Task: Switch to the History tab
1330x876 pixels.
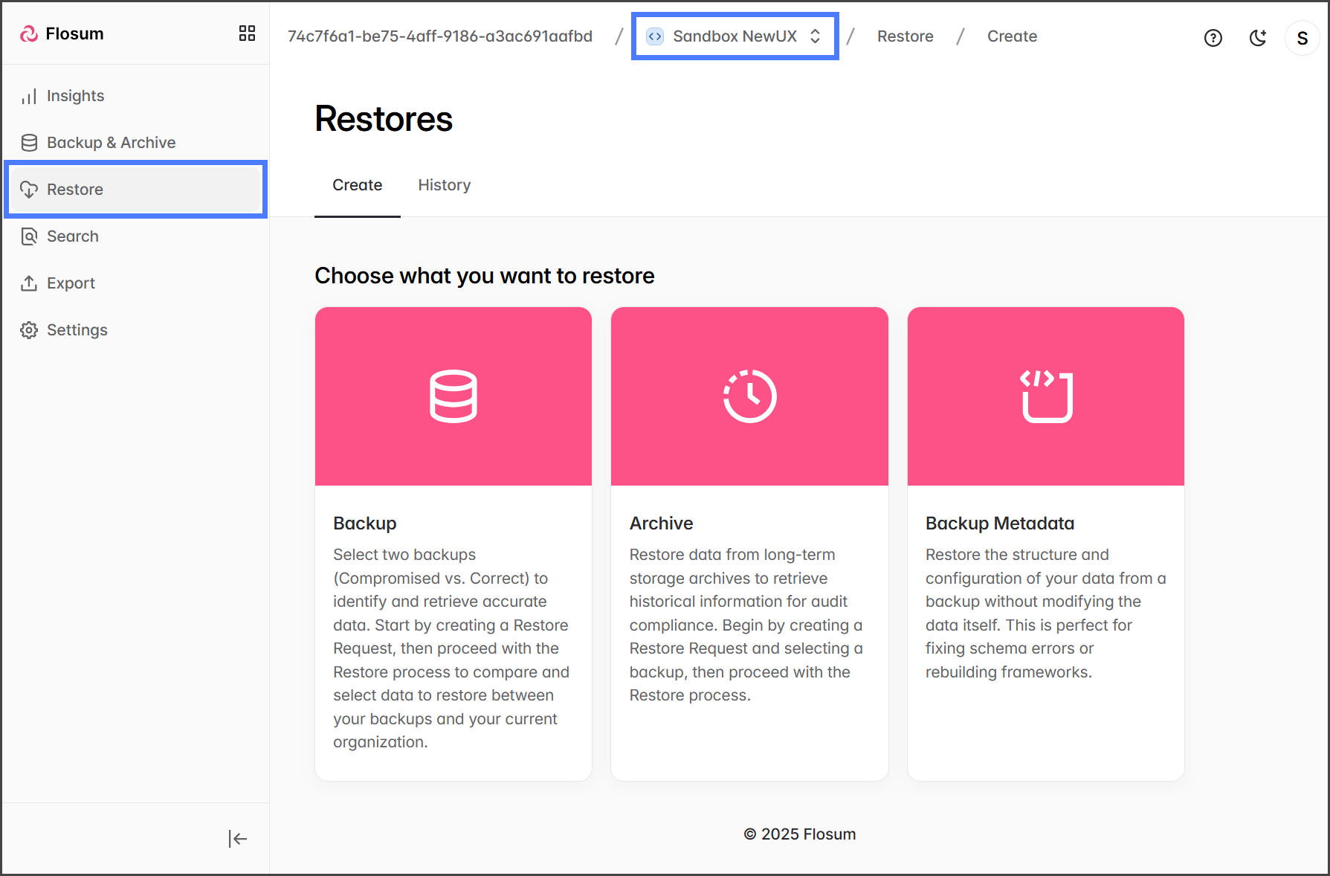Action: coord(444,185)
